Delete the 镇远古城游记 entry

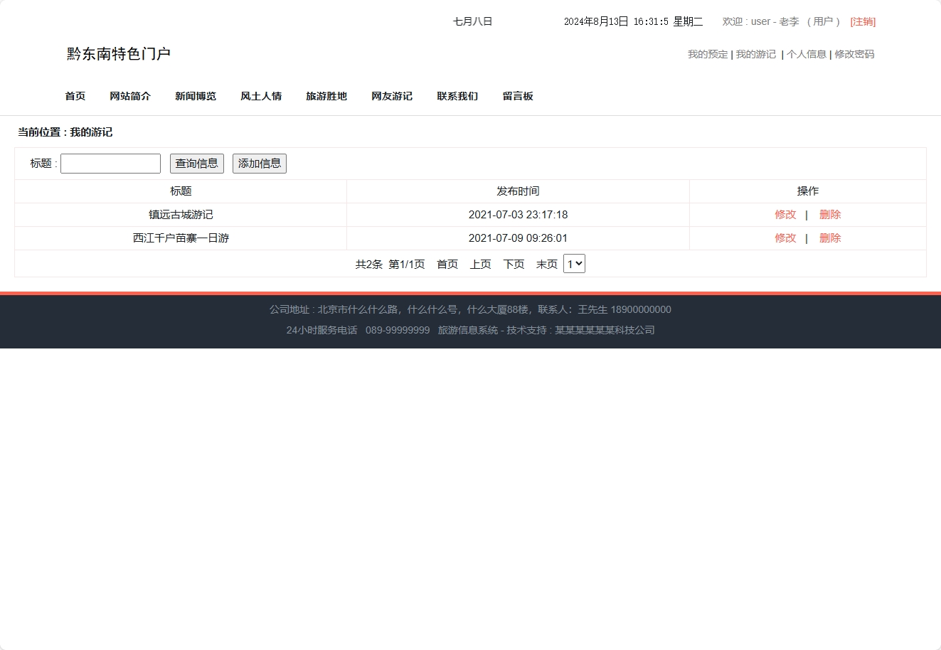(x=830, y=215)
